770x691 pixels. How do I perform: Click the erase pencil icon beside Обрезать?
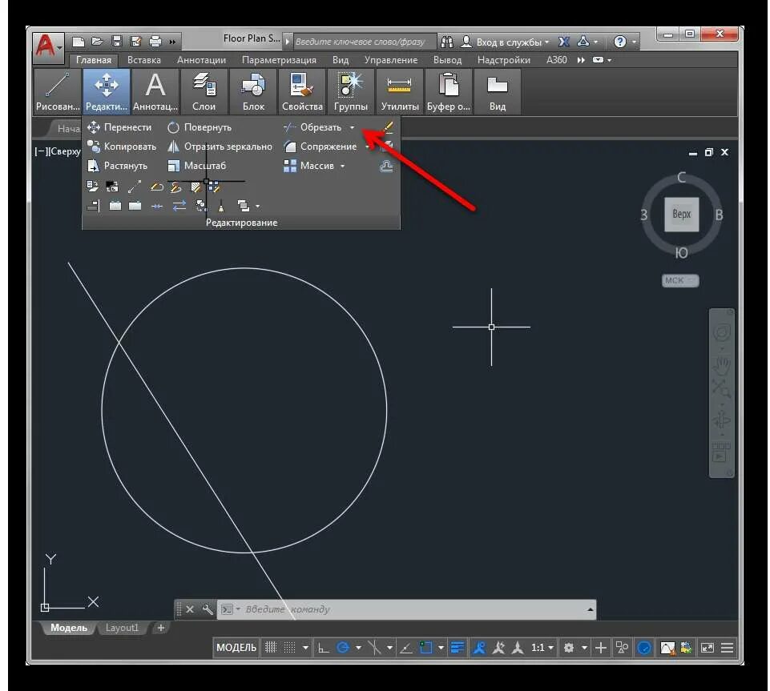click(388, 127)
